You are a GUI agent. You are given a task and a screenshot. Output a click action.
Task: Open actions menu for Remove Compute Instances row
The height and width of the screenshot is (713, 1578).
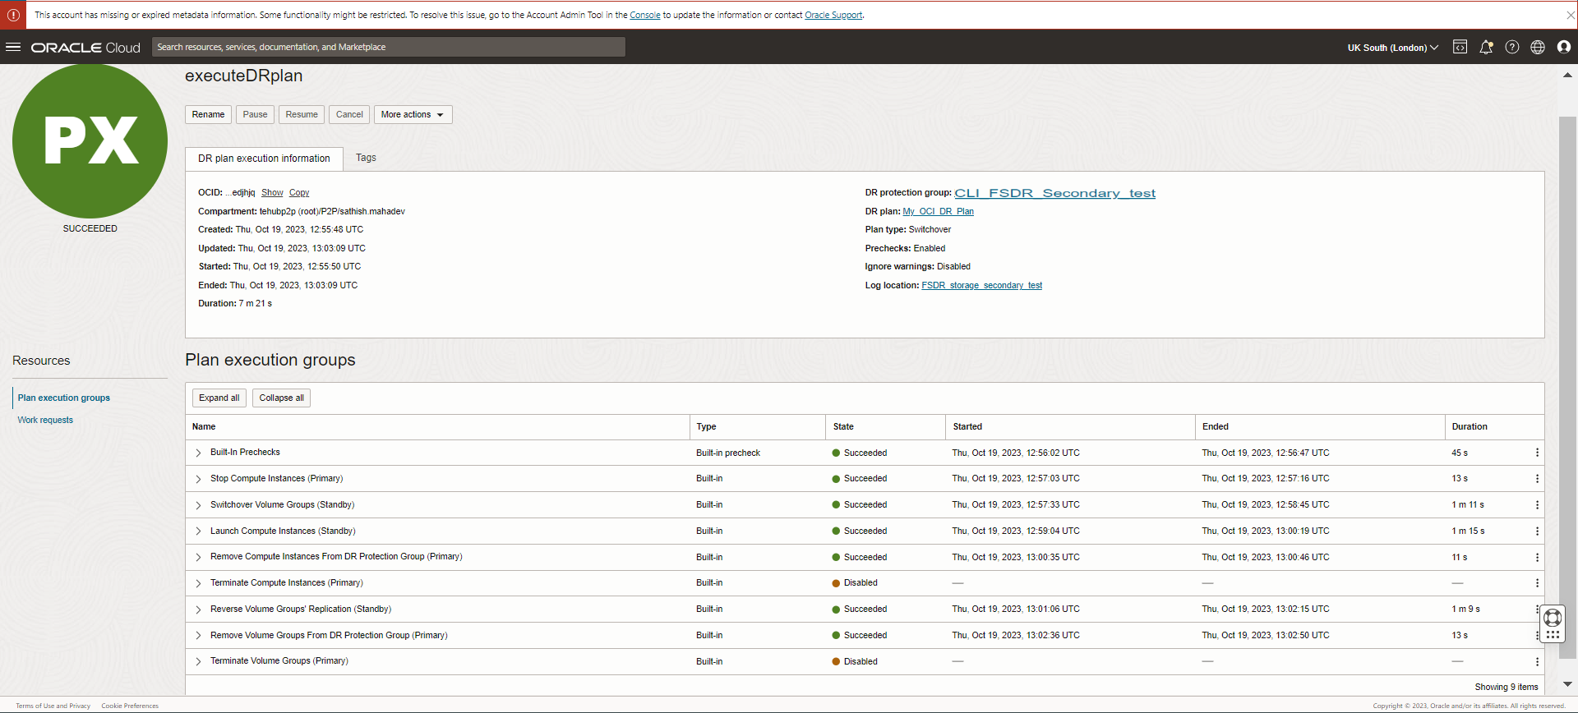pos(1537,557)
